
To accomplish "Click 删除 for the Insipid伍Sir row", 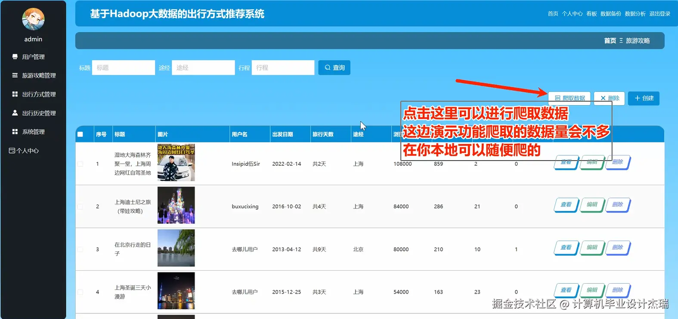I will [618, 162].
